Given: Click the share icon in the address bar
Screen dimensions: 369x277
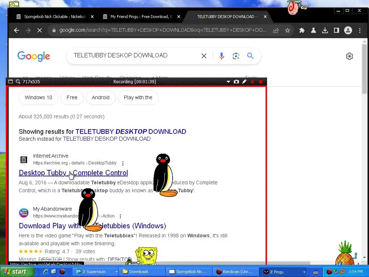Looking at the screenshot, I should (276, 30).
